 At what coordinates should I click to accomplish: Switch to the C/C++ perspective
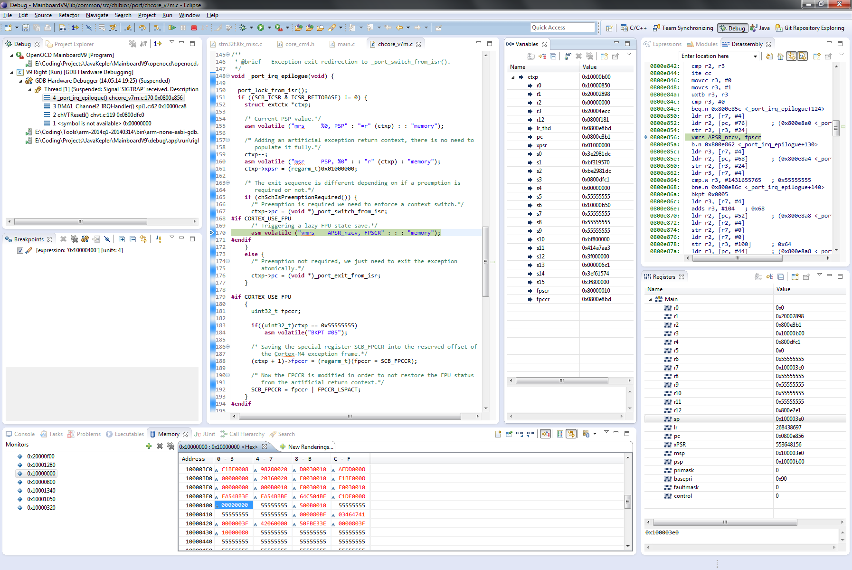pyautogui.click(x=634, y=28)
